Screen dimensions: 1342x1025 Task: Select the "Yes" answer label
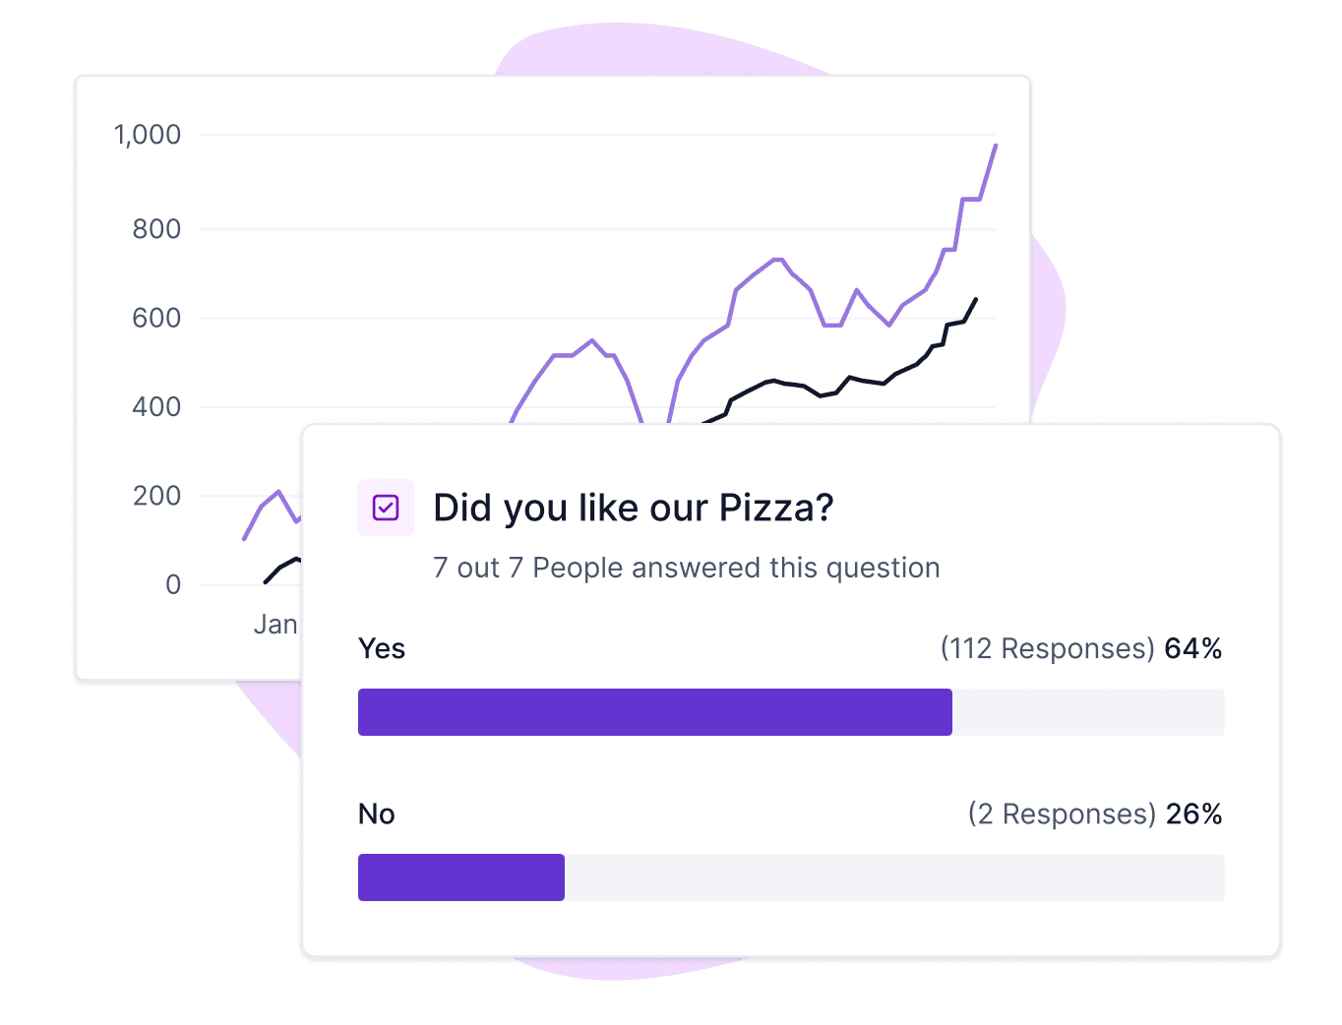pyautogui.click(x=382, y=649)
